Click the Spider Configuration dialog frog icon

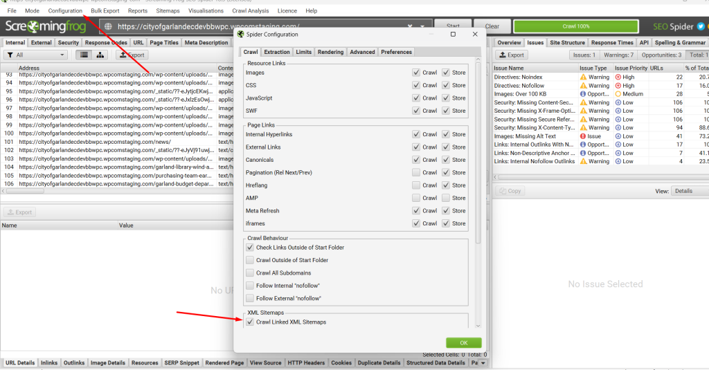(x=240, y=34)
